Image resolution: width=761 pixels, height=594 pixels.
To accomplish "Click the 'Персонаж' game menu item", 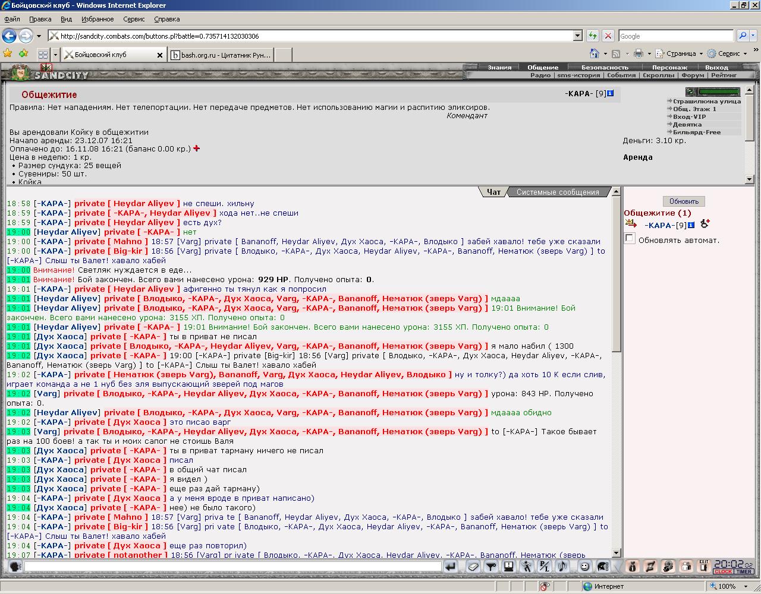I will pos(669,67).
